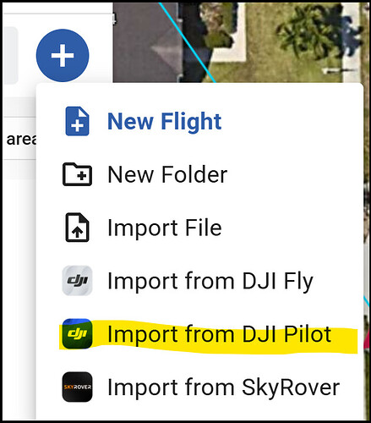Viewport: 371px width, 423px height.
Task: Click the palm tree on satellite map
Action: 313,31
